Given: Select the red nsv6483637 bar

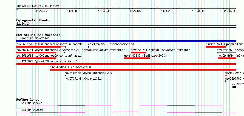Looking at the screenshot, I should tap(137, 58).
